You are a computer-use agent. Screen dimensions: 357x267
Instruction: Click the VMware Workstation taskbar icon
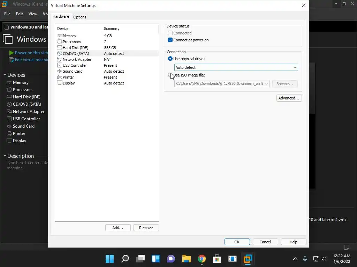248,259
